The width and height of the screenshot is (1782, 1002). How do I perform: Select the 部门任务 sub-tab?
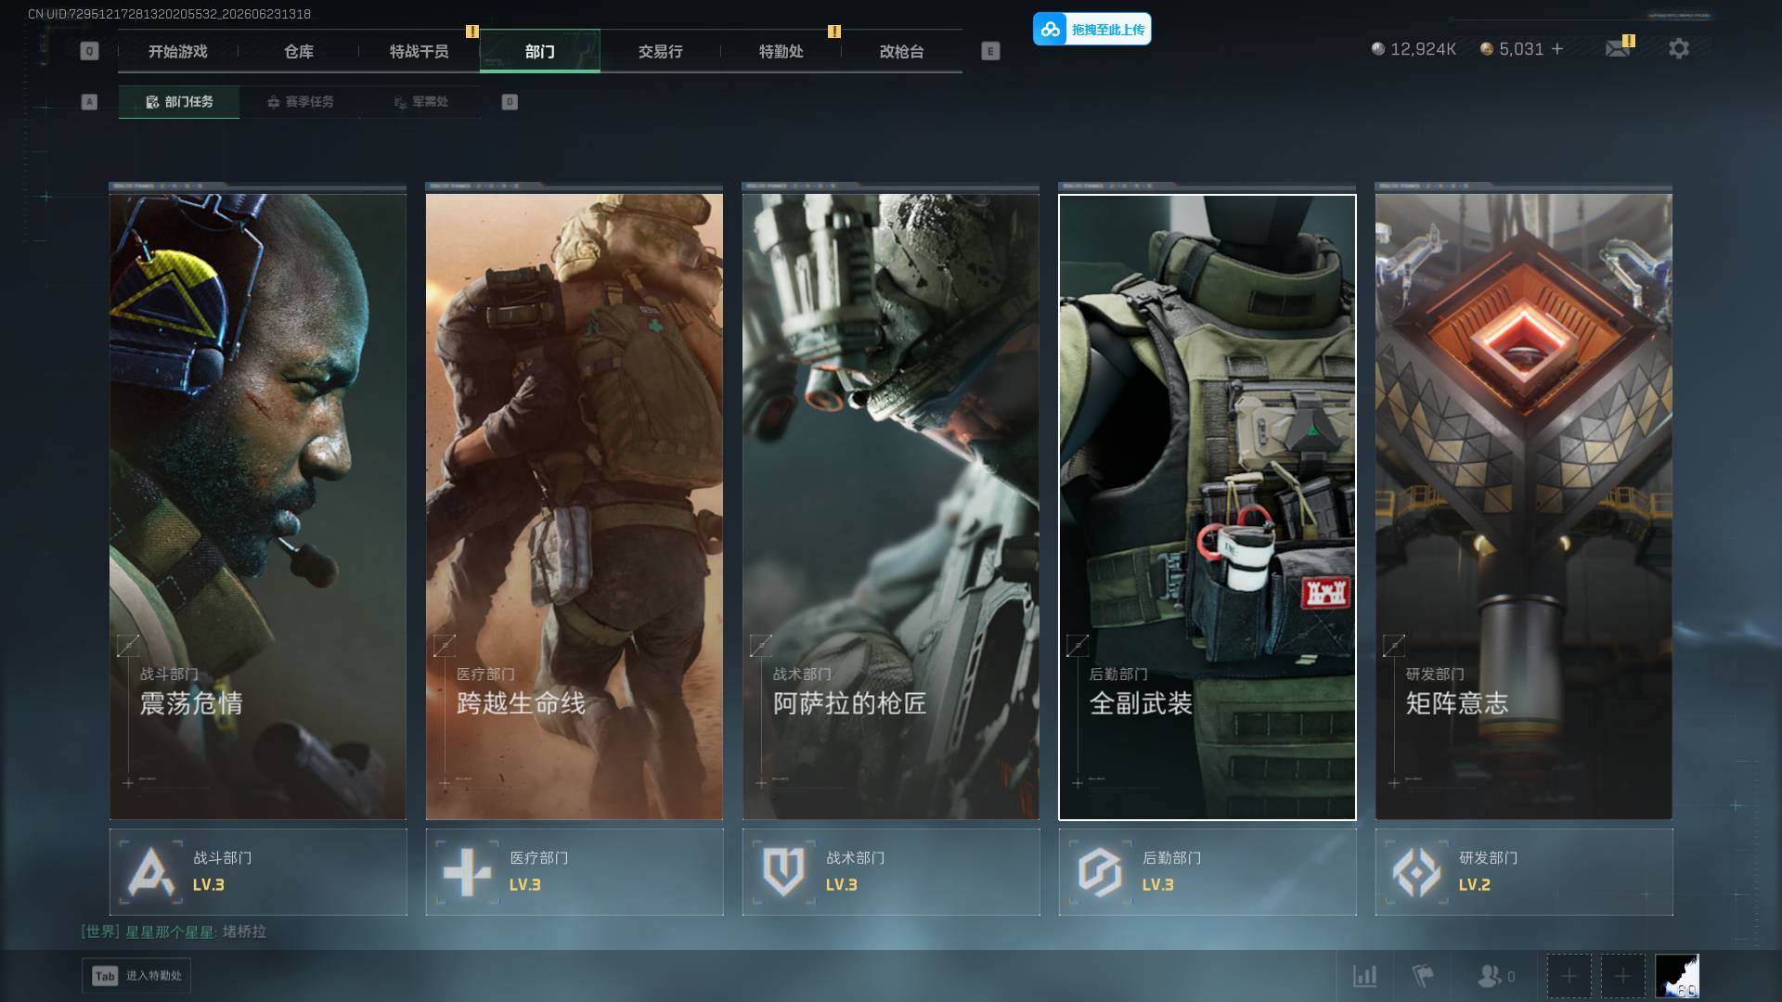pos(179,102)
